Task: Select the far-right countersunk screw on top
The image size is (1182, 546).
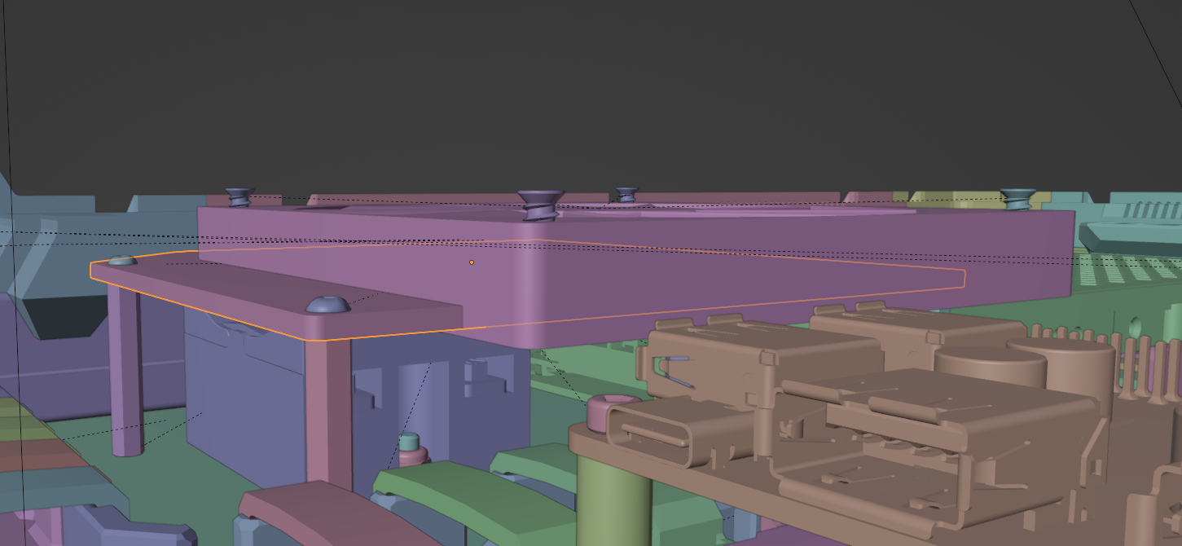Action: pos(1017,199)
